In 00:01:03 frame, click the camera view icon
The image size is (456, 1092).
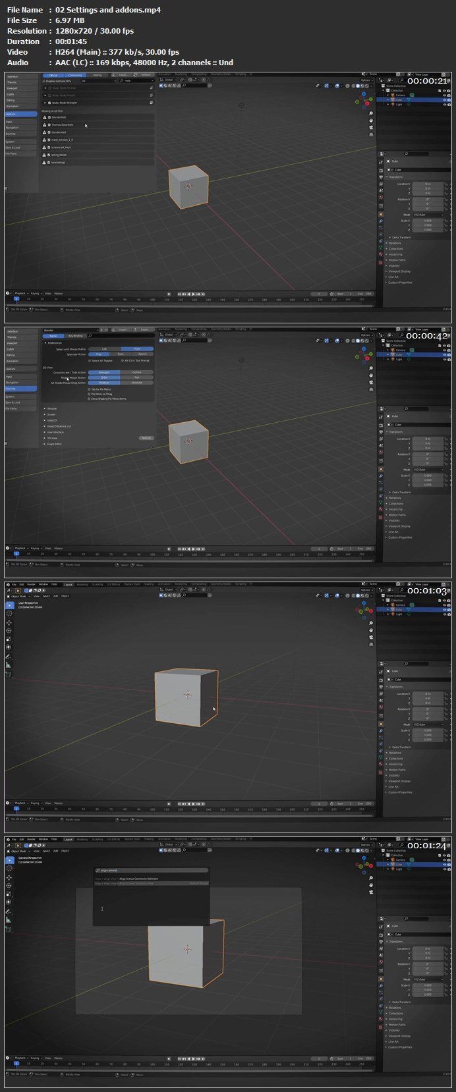point(372,636)
